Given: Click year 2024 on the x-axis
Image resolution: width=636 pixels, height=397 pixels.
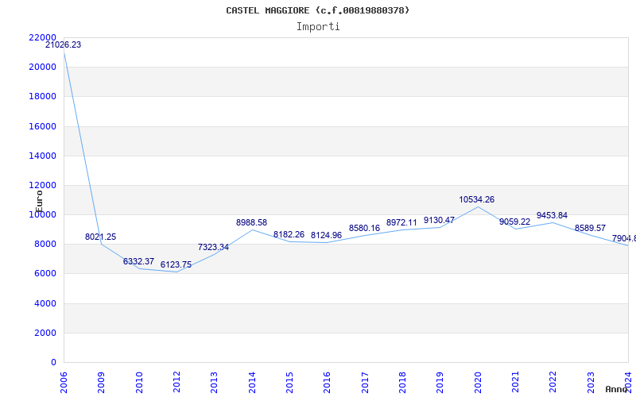Looking at the screenshot, I should [628, 380].
